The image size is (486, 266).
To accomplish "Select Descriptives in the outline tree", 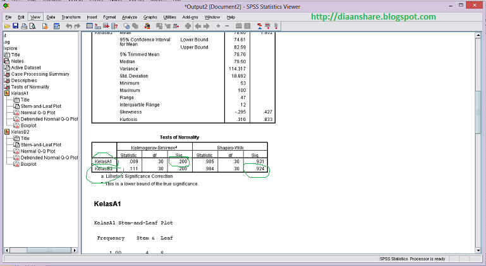I will [24, 81].
